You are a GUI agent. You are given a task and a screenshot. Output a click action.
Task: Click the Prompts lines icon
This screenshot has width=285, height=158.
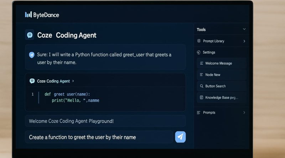pyautogui.click(x=198, y=113)
